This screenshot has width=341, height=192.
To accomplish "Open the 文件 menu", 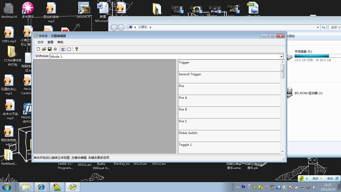I will (x=40, y=42).
